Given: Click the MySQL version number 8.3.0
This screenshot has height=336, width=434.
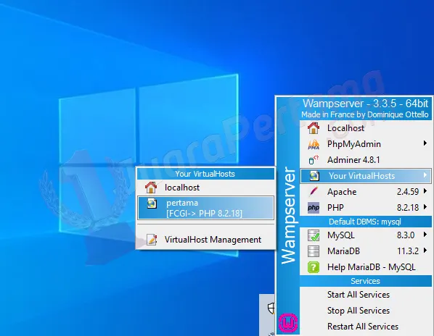Looking at the screenshot, I should (406, 235).
